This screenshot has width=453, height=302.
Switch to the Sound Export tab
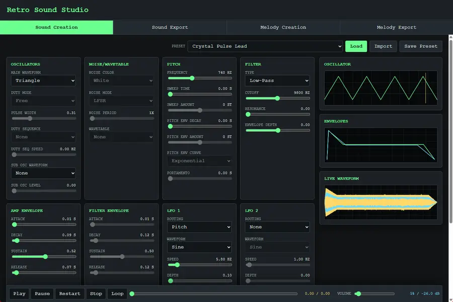pyautogui.click(x=170, y=28)
